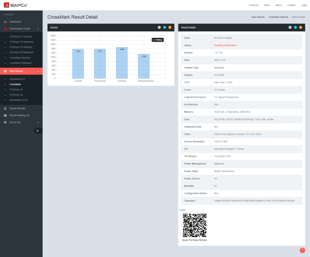Open SYSmark 30 Notebook charts

coord(21,53)
